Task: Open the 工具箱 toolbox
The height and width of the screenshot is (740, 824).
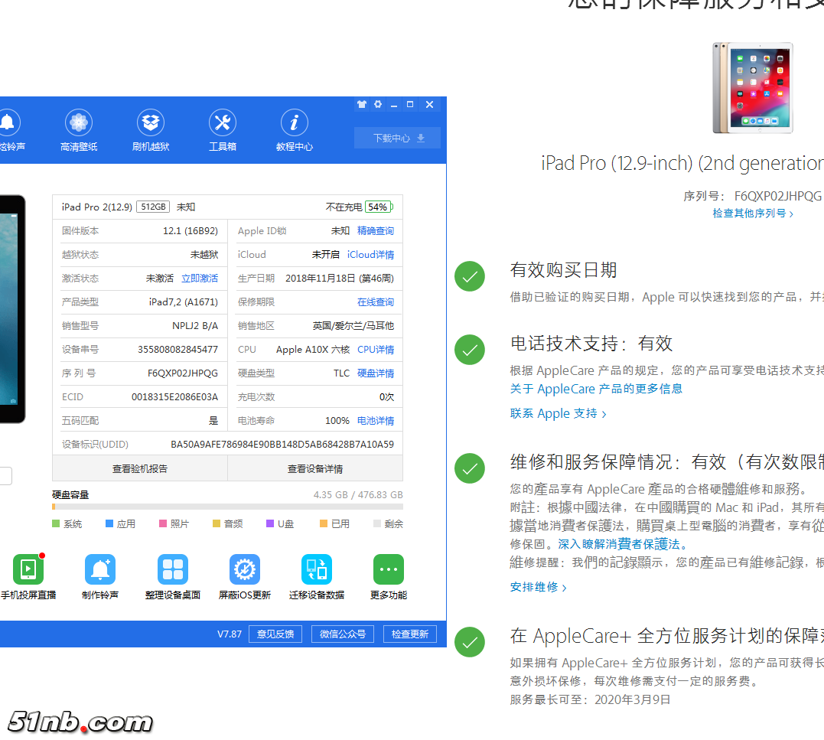Action: 223,130
